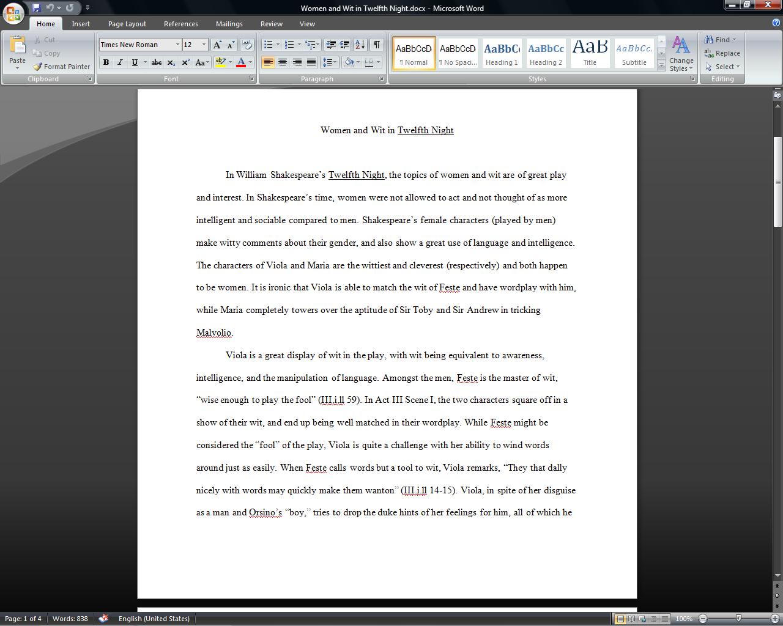
Task: Open the References tab
Action: click(180, 24)
